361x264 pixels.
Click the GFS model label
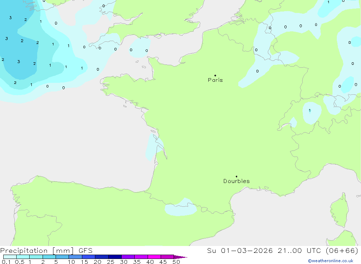(x=86, y=250)
